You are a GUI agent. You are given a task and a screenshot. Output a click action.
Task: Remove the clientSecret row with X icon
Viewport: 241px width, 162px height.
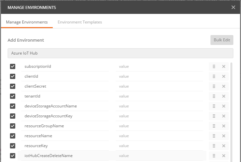(224, 86)
